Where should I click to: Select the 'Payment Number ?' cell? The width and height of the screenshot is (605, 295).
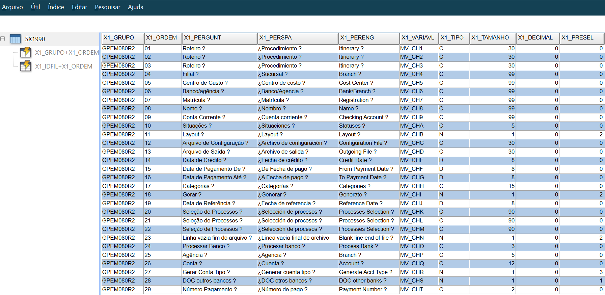pyautogui.click(x=368, y=289)
